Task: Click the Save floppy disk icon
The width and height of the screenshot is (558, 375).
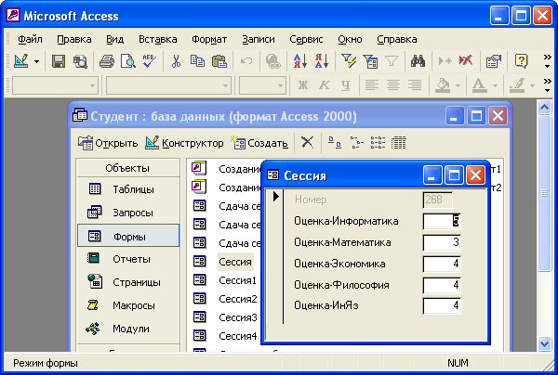Action: [x=59, y=61]
